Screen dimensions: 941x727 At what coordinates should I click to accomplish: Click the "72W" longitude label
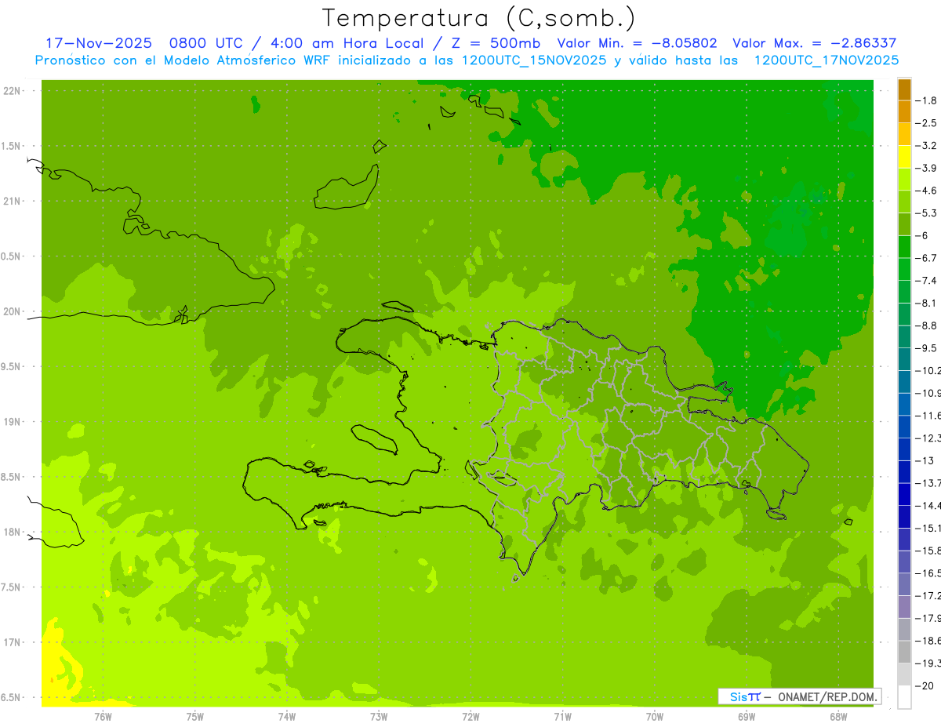coord(470,717)
